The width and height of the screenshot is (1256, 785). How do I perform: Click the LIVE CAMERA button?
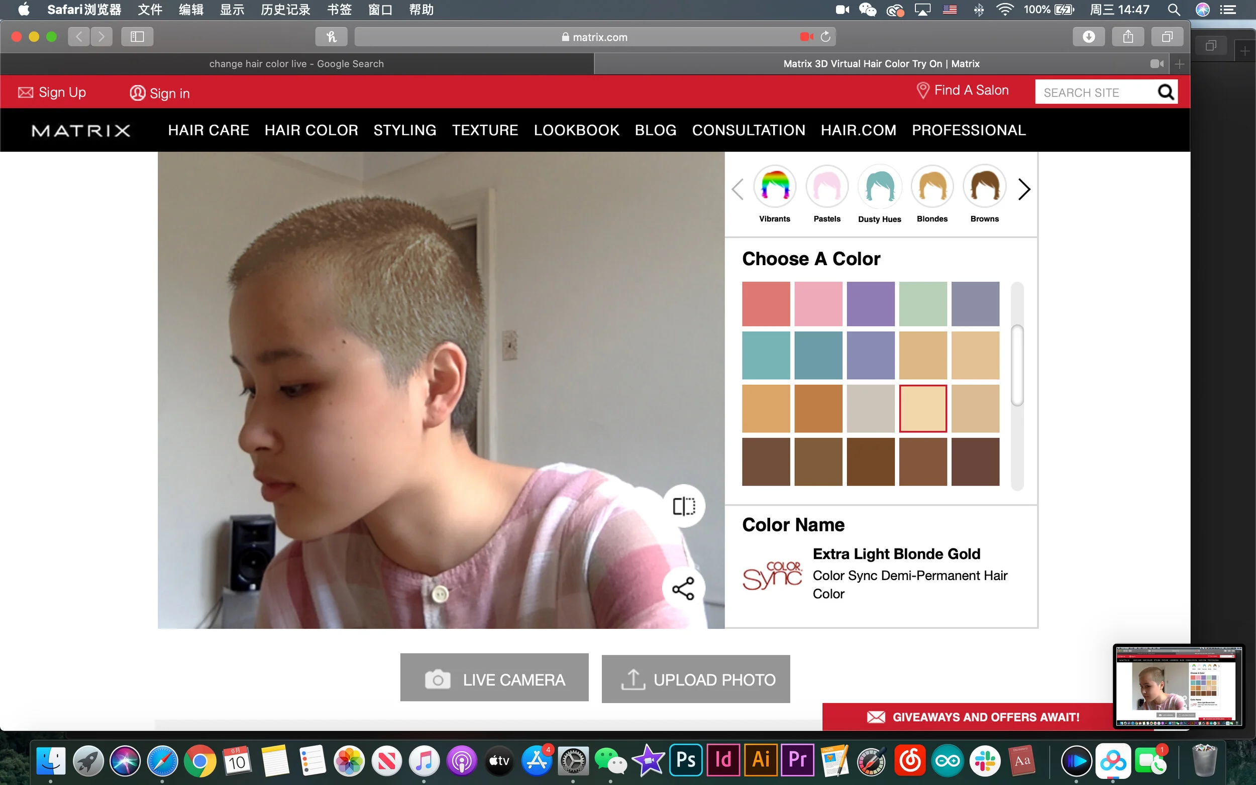tap(494, 678)
